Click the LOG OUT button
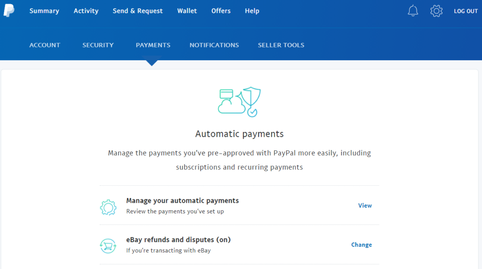This screenshot has height=269, width=482. (466, 11)
